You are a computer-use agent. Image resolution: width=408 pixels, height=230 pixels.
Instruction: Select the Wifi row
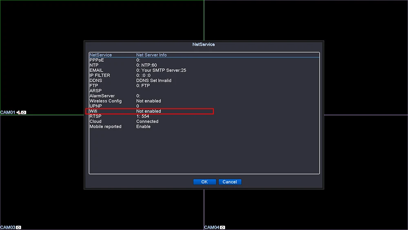coord(204,111)
